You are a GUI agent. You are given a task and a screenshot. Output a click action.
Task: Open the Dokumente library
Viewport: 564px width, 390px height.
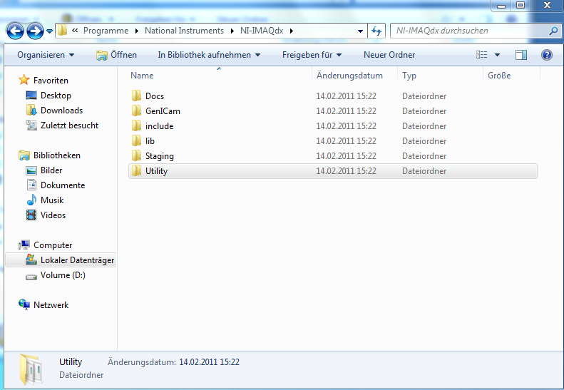pyautogui.click(x=63, y=185)
